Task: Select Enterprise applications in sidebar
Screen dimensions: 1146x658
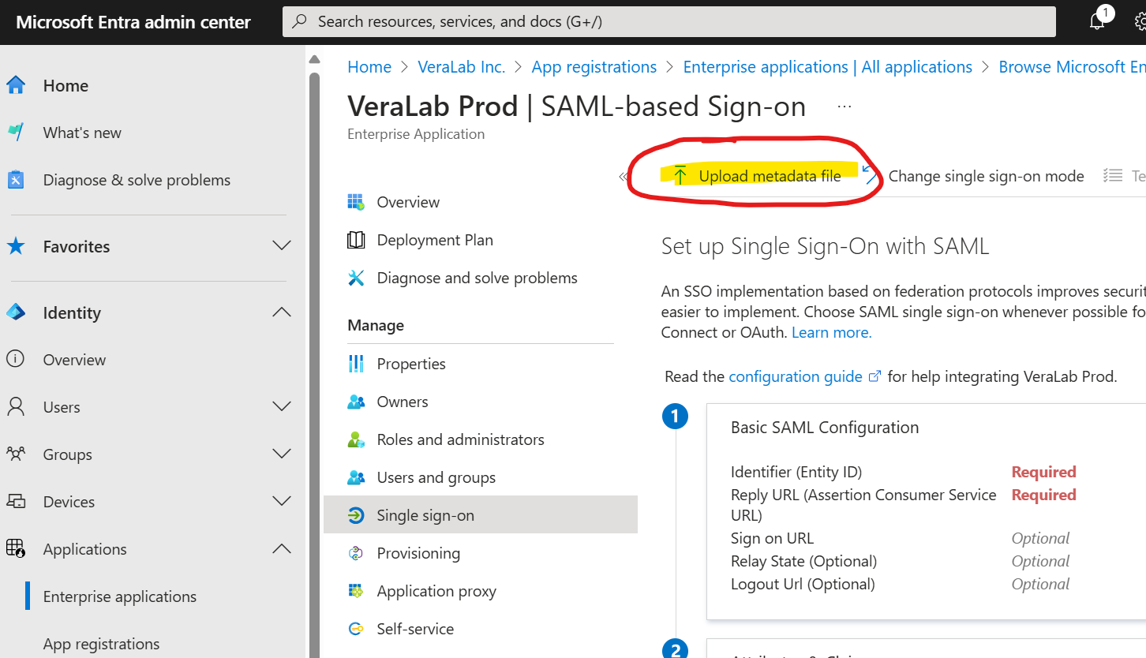Action: click(120, 596)
